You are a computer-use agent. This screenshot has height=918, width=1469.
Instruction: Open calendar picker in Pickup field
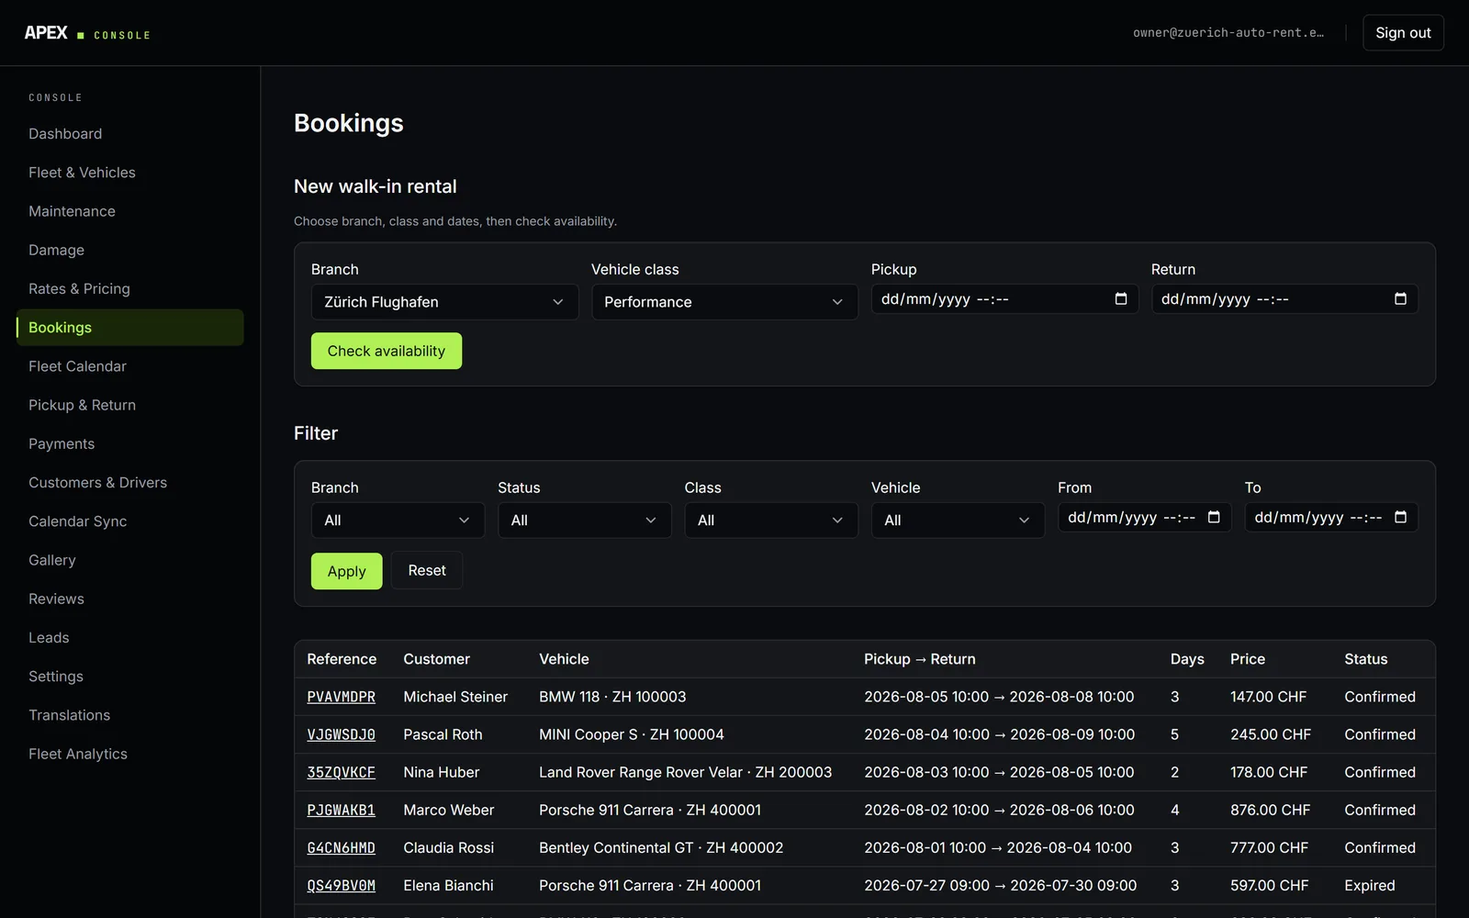coord(1120,299)
